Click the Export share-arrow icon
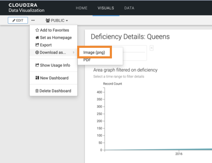 (x=37, y=45)
